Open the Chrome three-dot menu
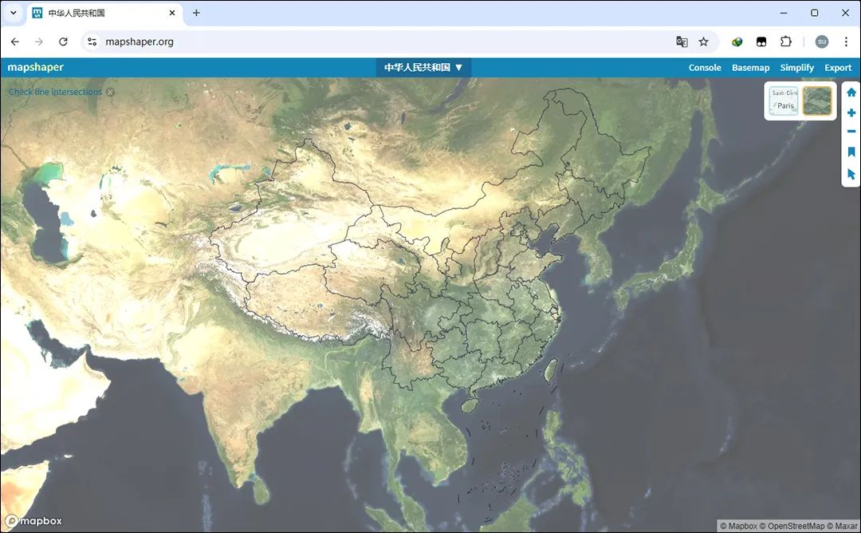861x533 pixels. click(x=846, y=41)
